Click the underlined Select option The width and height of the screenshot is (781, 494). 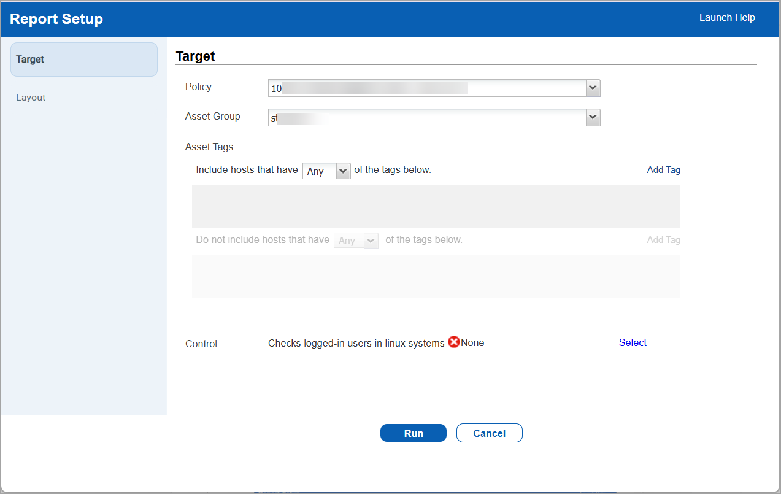[x=633, y=342]
